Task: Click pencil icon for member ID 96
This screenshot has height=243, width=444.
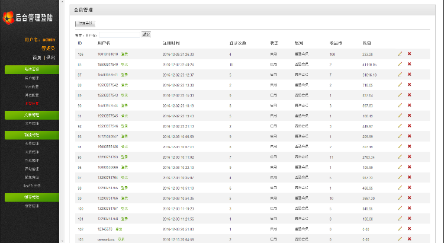Action: (400, 167)
